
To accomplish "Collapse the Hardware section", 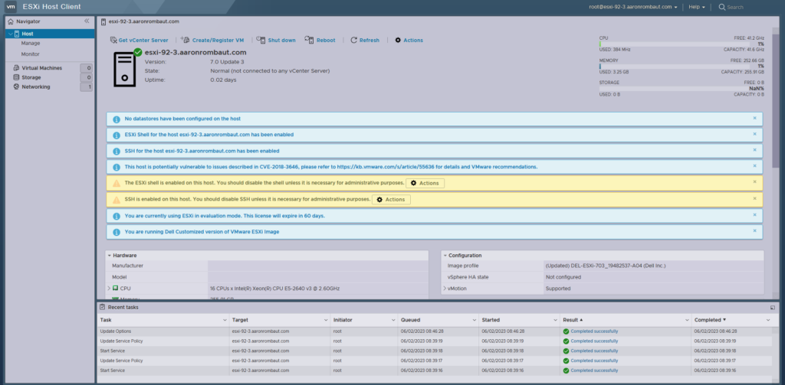I will (110, 255).
